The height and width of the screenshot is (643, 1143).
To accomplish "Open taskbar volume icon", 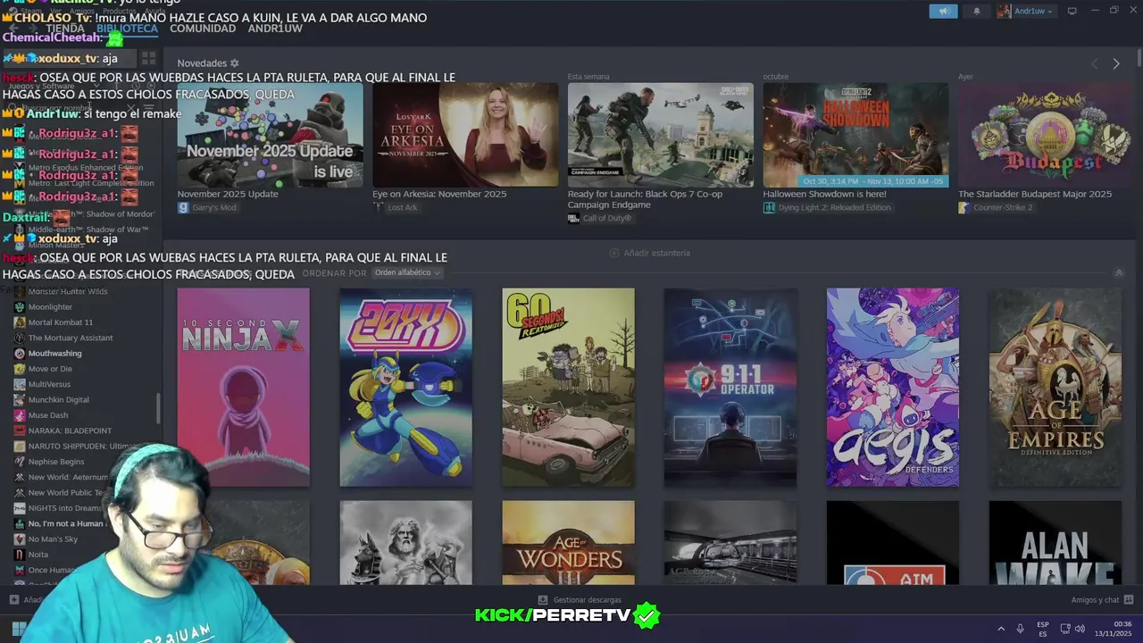I will click(1080, 629).
